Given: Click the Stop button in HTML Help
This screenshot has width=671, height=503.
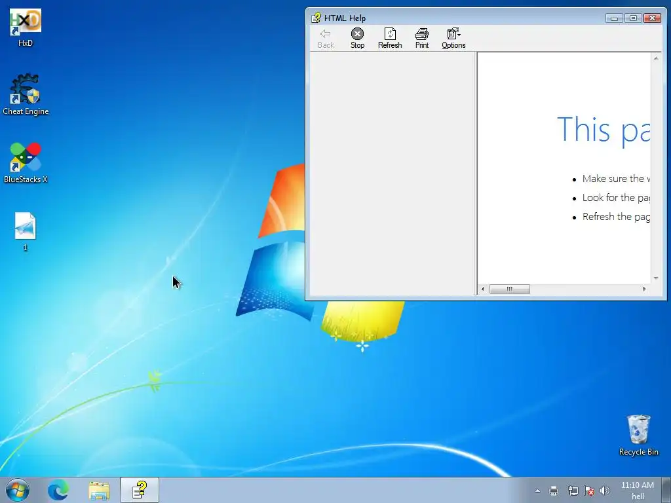Looking at the screenshot, I should click(357, 39).
